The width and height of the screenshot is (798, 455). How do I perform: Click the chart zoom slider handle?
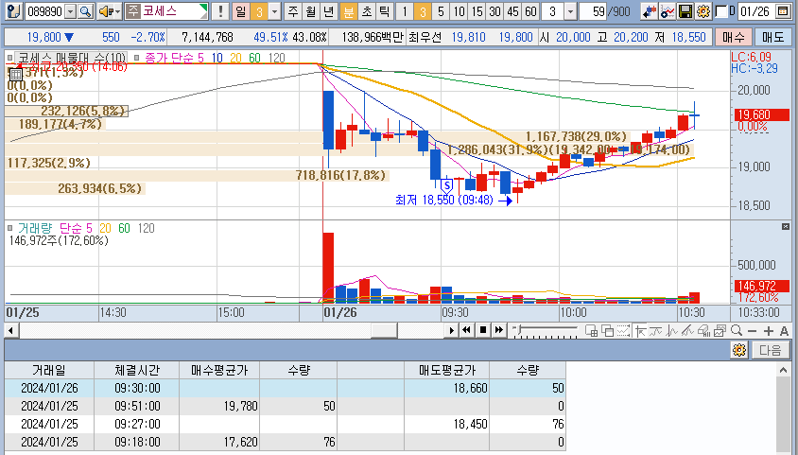pos(517,330)
